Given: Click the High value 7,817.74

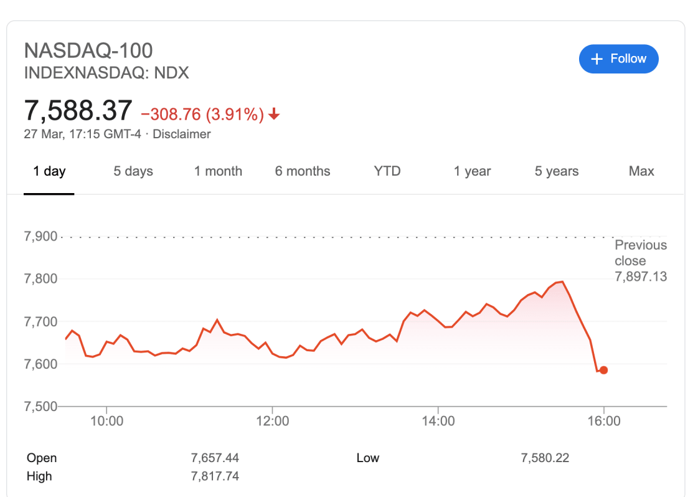Looking at the screenshot, I should pyautogui.click(x=215, y=476).
